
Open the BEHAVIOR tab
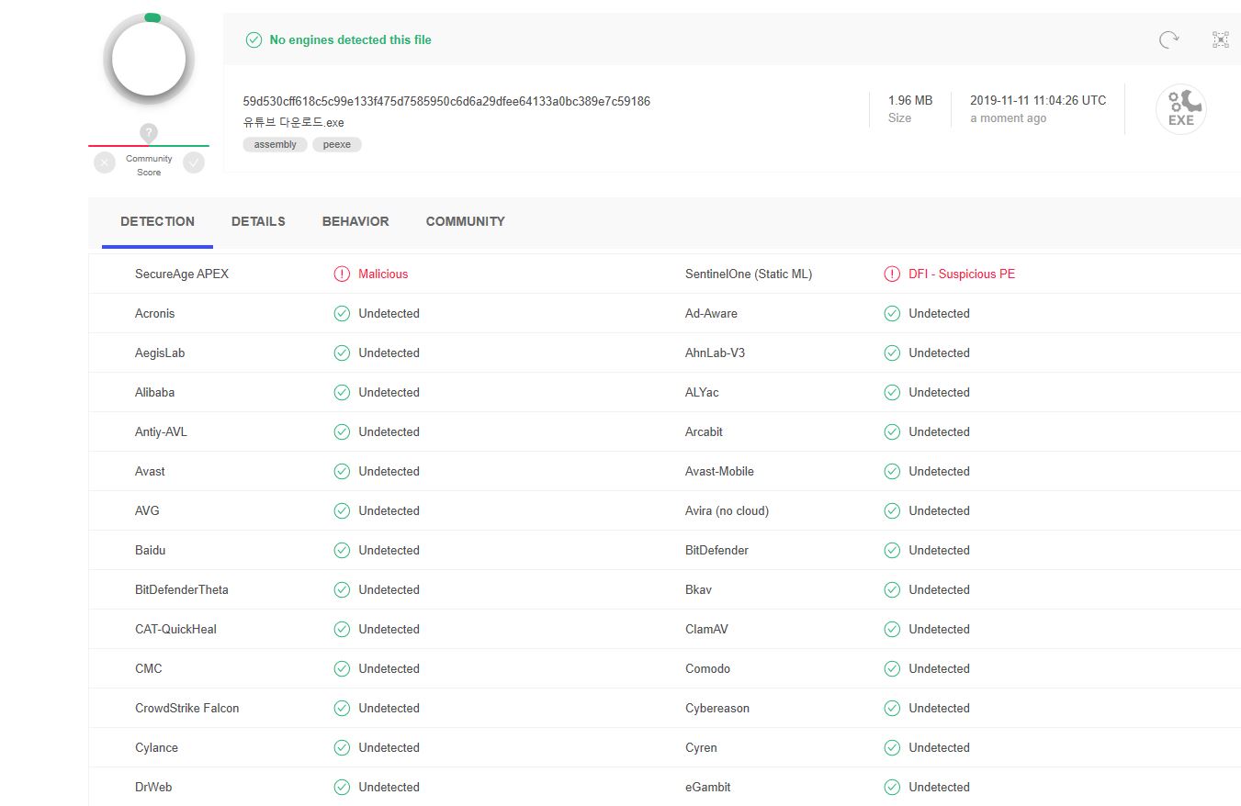click(x=355, y=221)
